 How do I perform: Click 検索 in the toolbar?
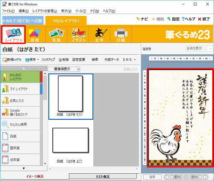[x=95, y=60]
